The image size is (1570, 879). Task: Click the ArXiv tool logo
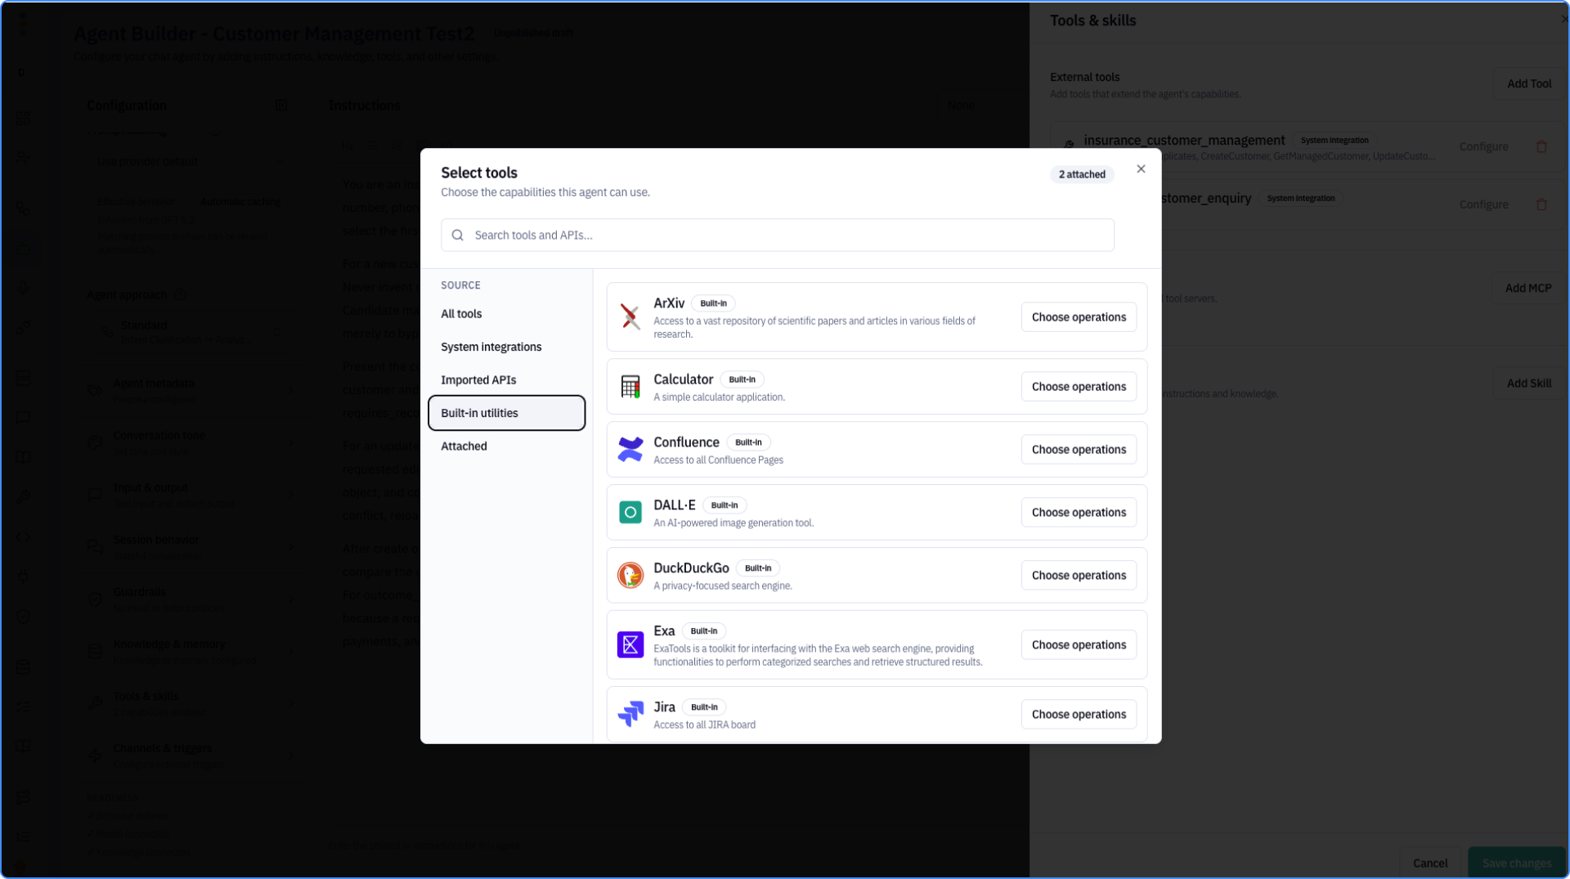[630, 316]
